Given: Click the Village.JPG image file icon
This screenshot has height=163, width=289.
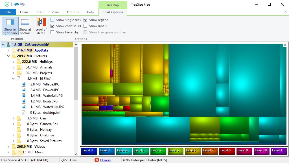Looking at the screenshot, I should (x=24, y=84).
